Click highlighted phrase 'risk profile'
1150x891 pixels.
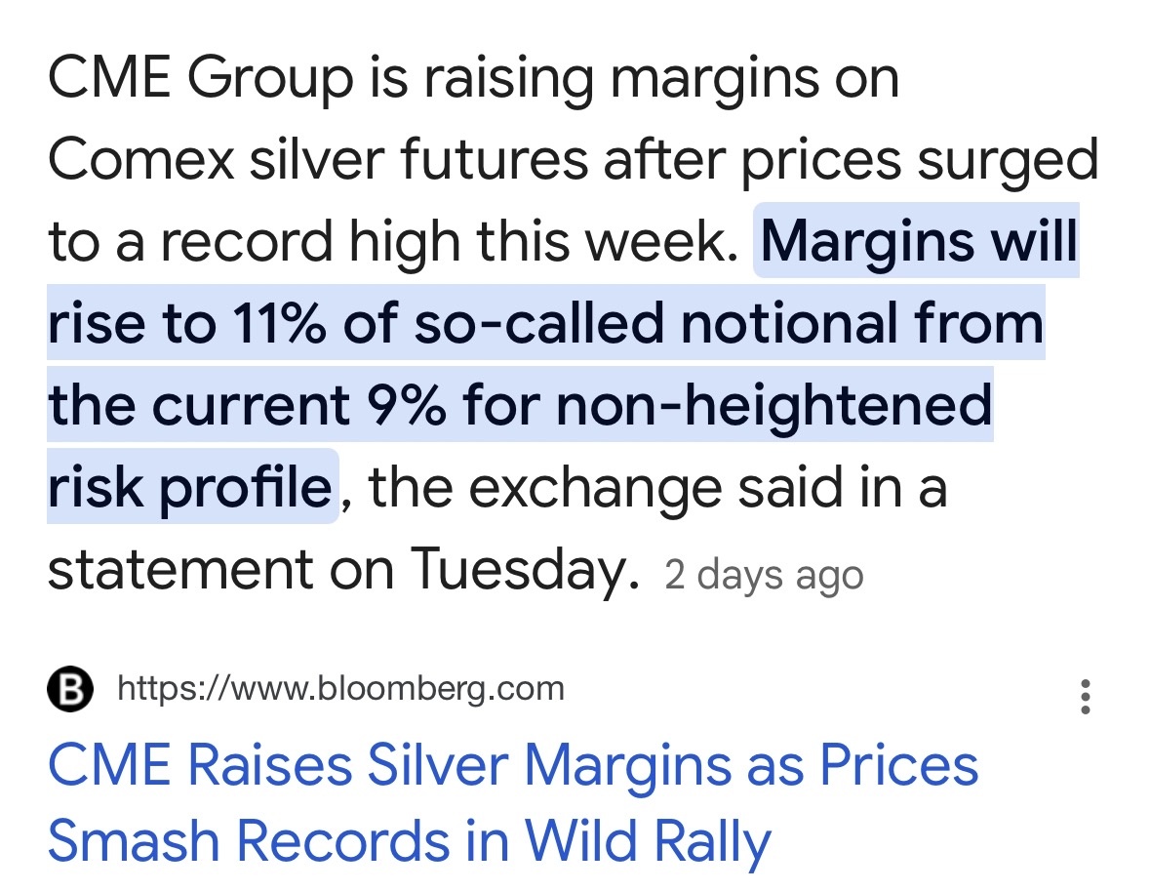coord(190,487)
